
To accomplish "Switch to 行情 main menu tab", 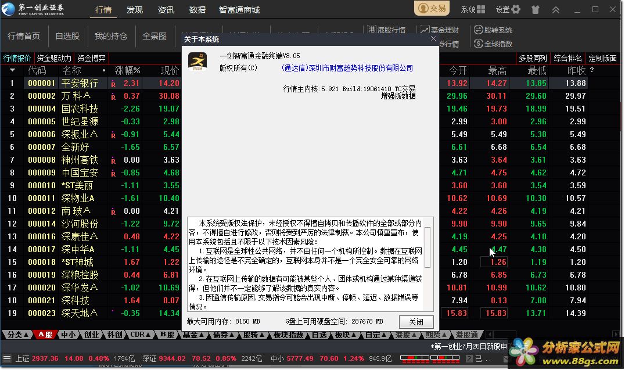I will [103, 10].
